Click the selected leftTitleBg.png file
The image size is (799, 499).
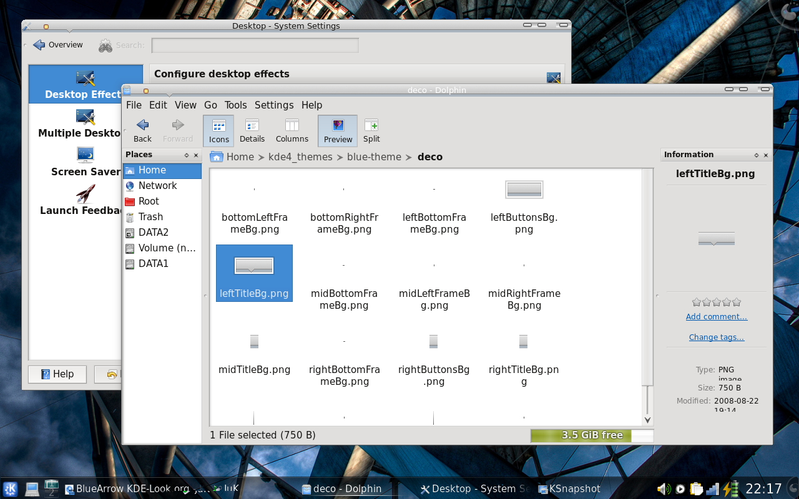pyautogui.click(x=254, y=273)
